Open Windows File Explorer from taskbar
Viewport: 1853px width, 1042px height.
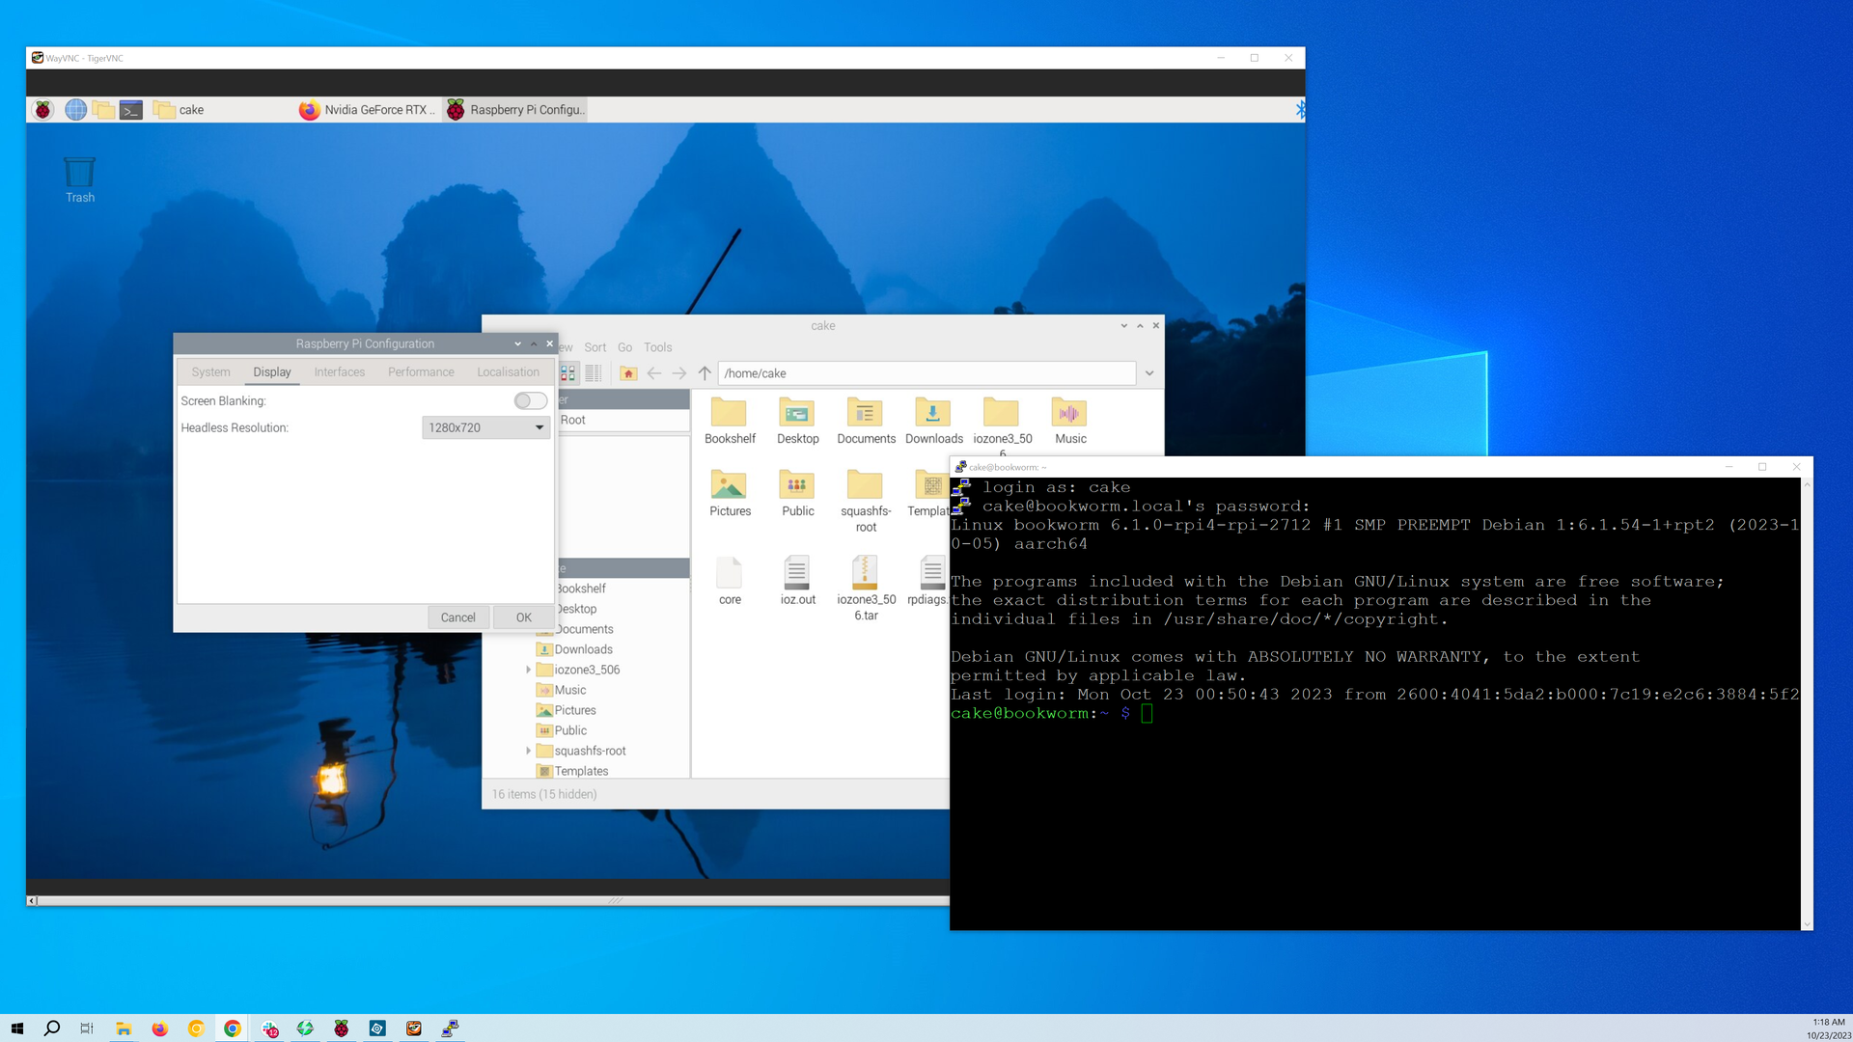tap(124, 1028)
